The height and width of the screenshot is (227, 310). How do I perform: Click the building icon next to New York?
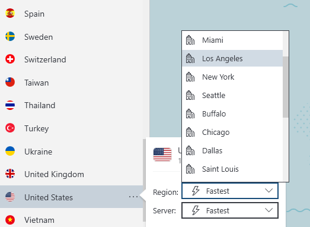point(190,77)
